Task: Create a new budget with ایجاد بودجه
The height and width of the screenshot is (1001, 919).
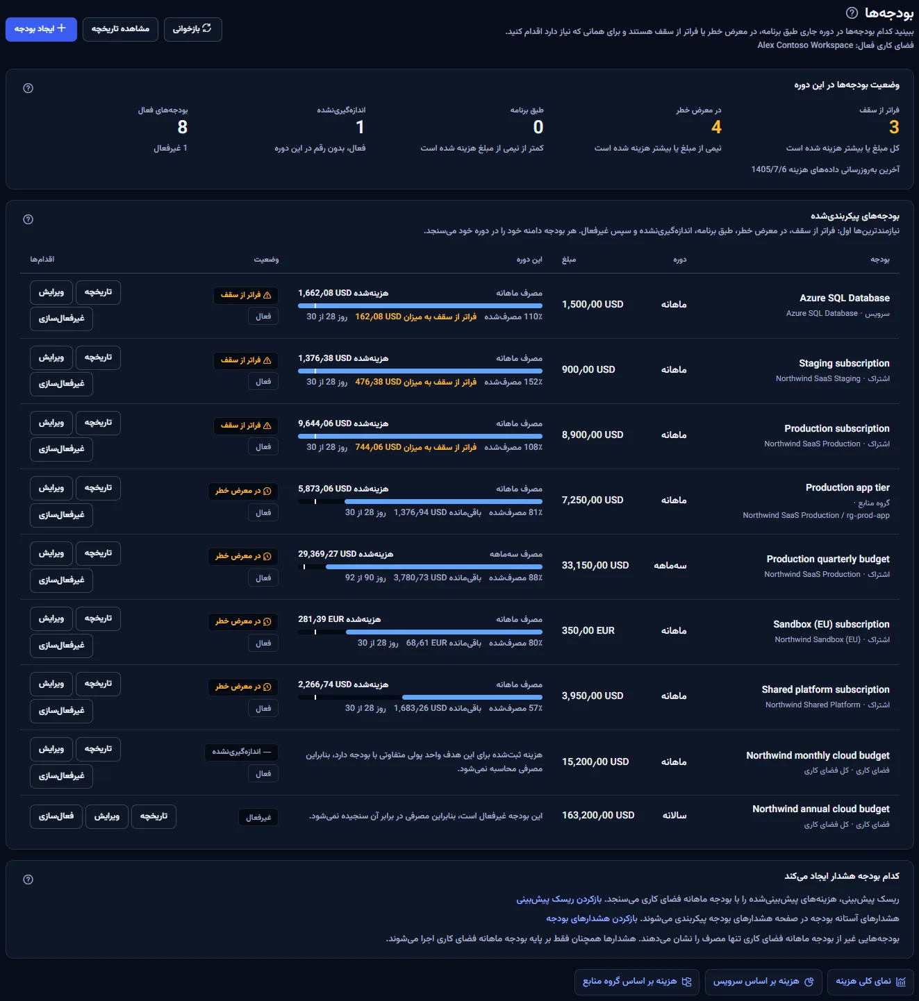Action: (x=41, y=29)
